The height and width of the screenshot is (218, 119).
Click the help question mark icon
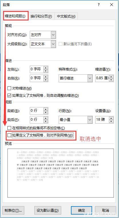[x=99, y=5]
